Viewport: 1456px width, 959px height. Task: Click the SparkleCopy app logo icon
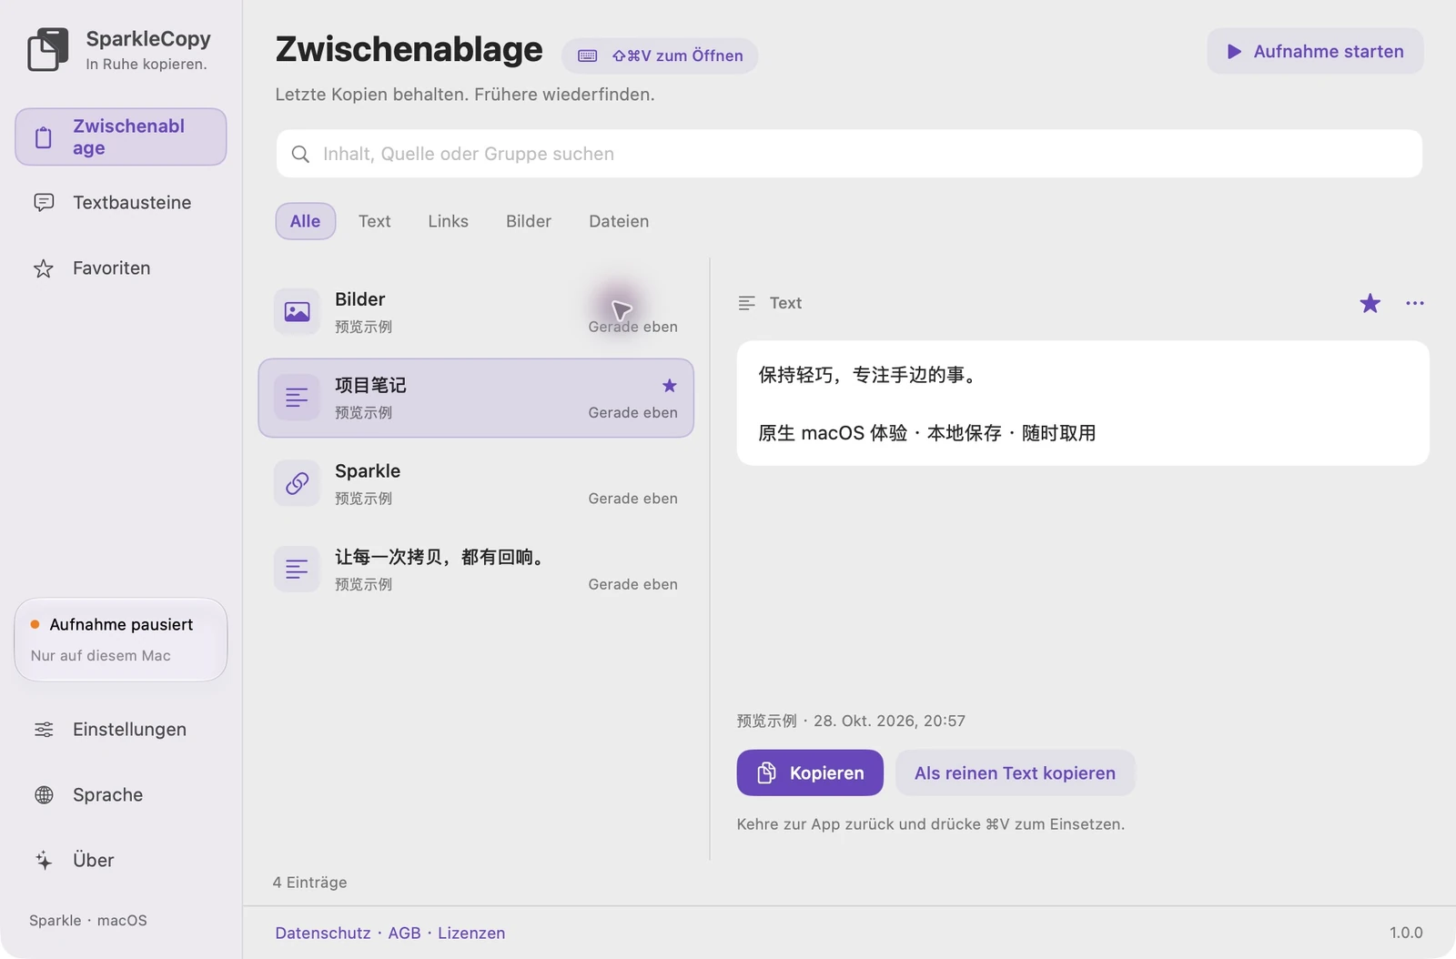click(47, 49)
